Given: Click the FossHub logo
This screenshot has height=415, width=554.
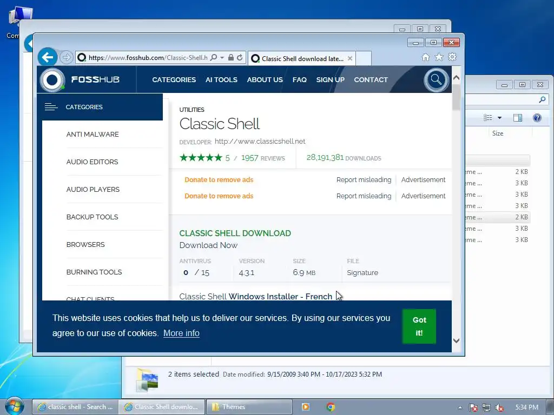Looking at the screenshot, I should [80, 79].
